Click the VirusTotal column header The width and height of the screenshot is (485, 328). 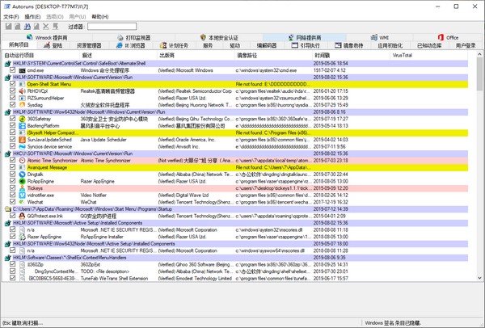(x=402, y=55)
